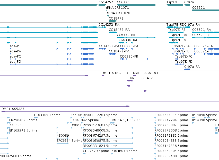Click RP003247794.5prime EST label
The width and height of the screenshot is (219, 160).
171,120
